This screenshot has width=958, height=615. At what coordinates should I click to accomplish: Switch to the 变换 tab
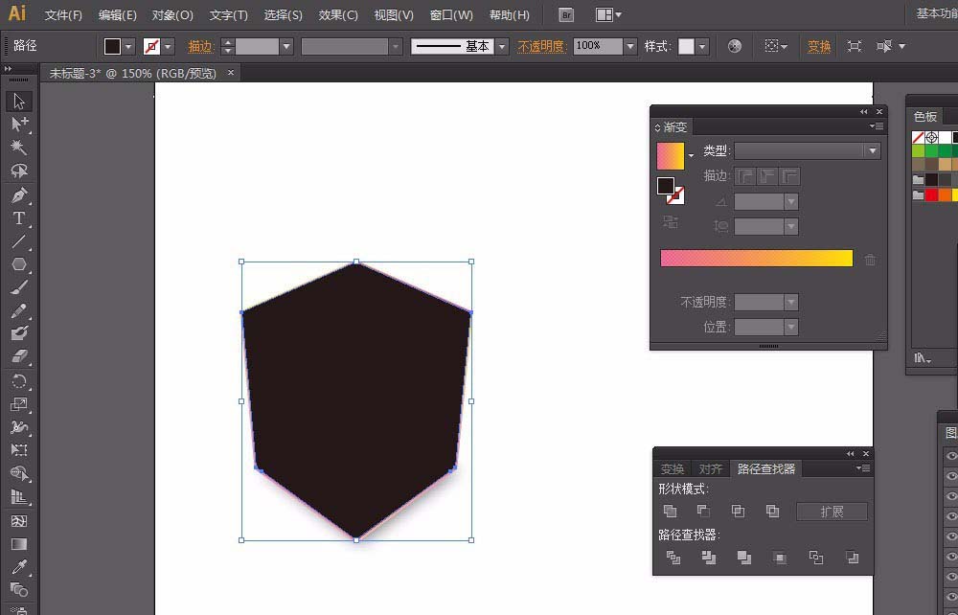click(673, 469)
